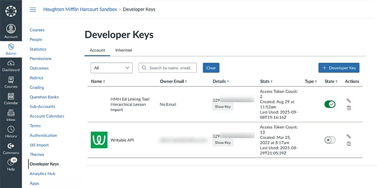This screenshot has width=377, height=188.
Task: Edit the HMH Ed Linking Tool key with pencil icon
Action: (x=348, y=100)
